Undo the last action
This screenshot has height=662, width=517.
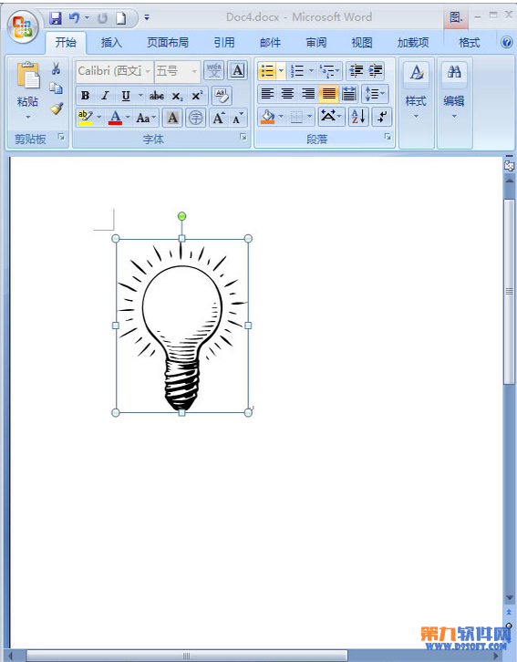(x=74, y=17)
